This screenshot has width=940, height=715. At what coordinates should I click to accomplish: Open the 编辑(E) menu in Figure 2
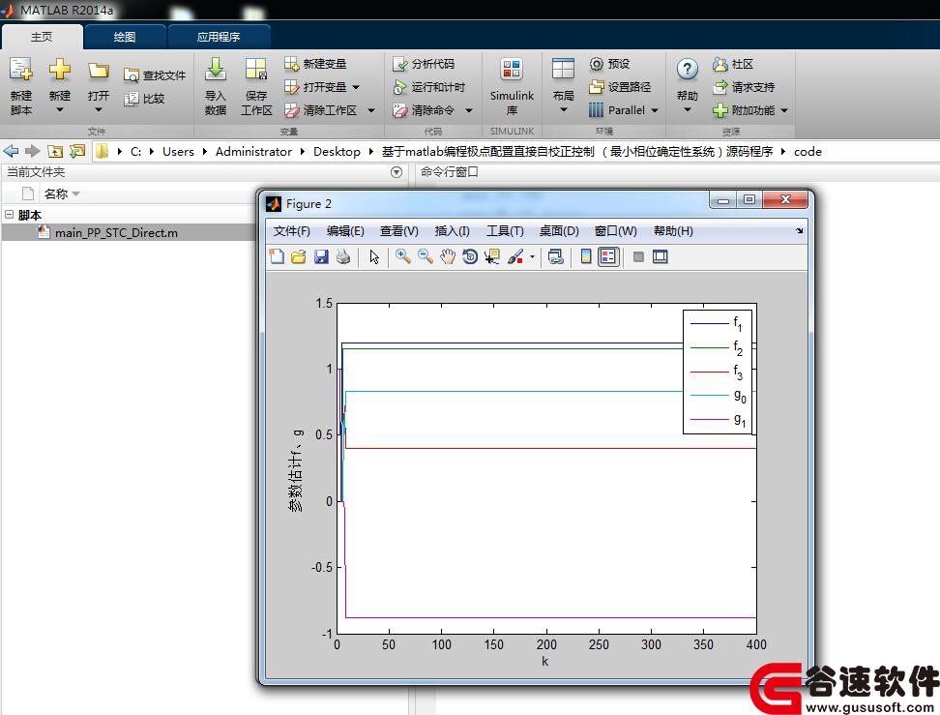click(345, 231)
